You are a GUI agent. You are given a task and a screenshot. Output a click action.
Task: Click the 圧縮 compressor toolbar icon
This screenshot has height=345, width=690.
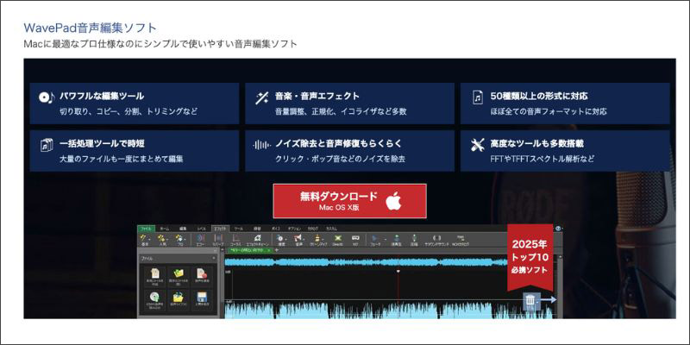[414, 240]
